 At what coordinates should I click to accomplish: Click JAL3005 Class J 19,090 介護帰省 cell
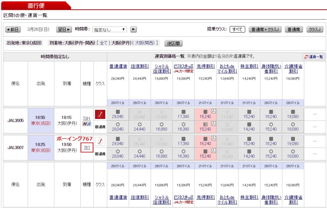[293, 114]
